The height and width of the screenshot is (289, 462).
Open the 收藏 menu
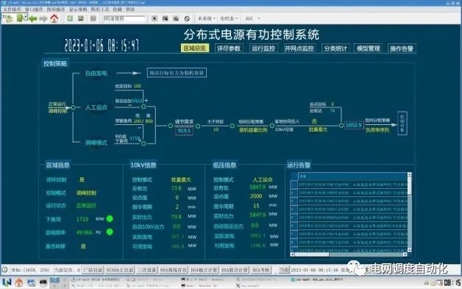117,10
